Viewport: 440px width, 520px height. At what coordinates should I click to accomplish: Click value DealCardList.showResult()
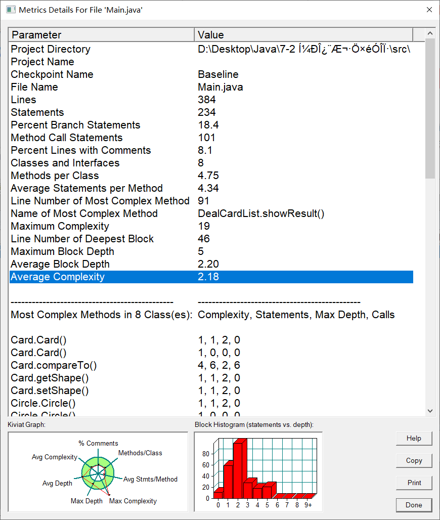(261, 213)
